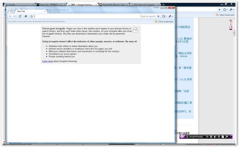This screenshot has height=147, width=239.
Task: Open Other bookmarks in the background window
Action: pos(225,15)
